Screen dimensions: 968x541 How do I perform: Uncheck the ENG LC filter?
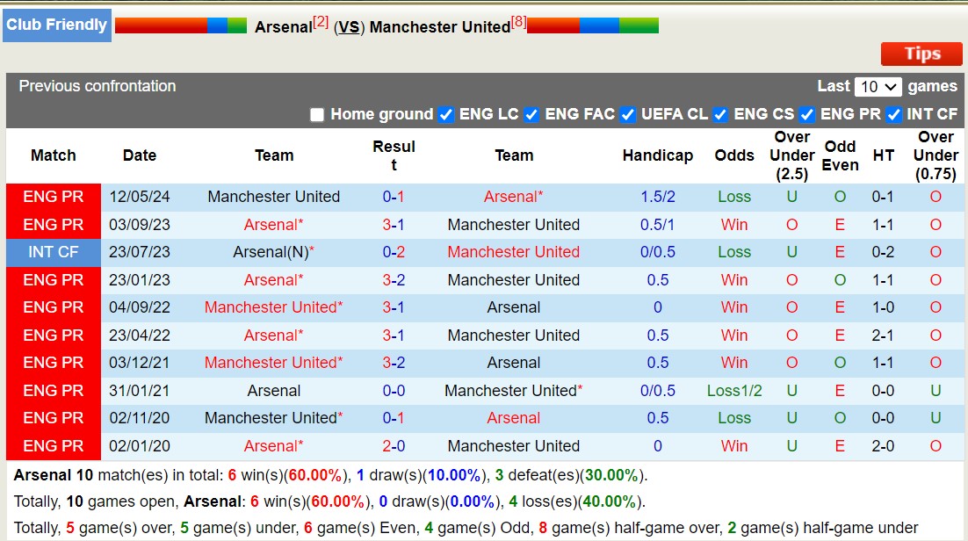[x=446, y=114]
